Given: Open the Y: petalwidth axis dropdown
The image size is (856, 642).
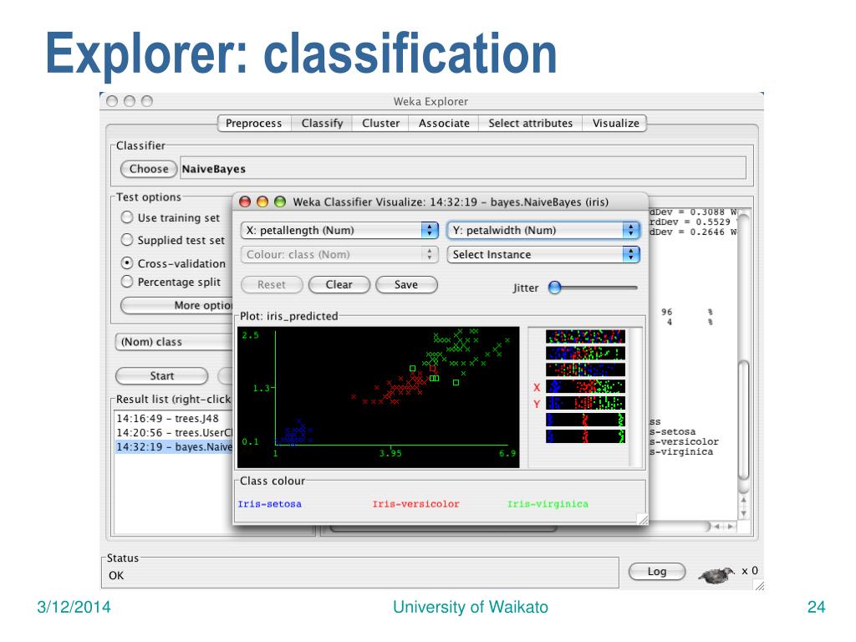Looking at the screenshot, I should 543,231.
